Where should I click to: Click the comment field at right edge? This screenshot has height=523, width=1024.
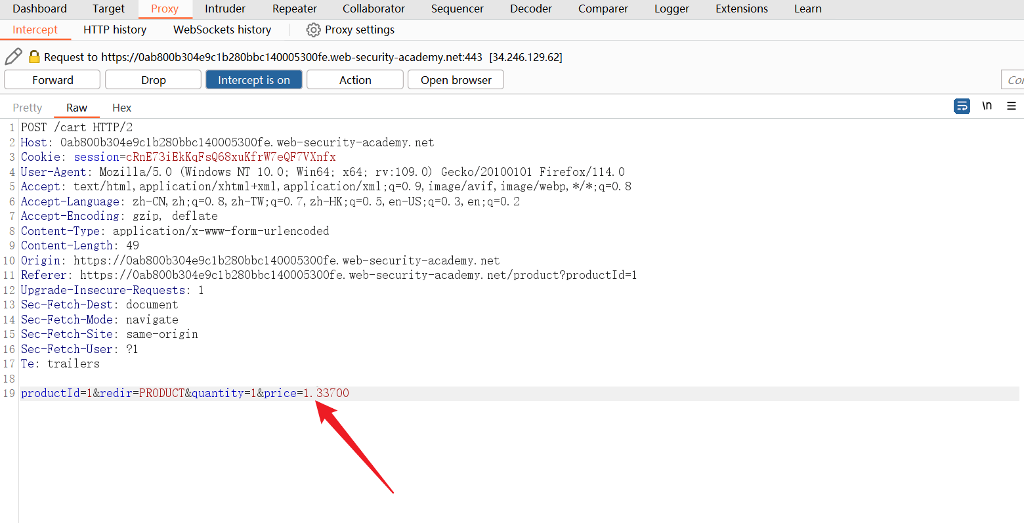click(1013, 80)
